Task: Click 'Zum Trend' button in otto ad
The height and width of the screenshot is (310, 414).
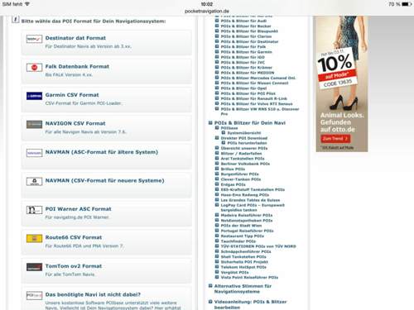Action: coord(335,139)
